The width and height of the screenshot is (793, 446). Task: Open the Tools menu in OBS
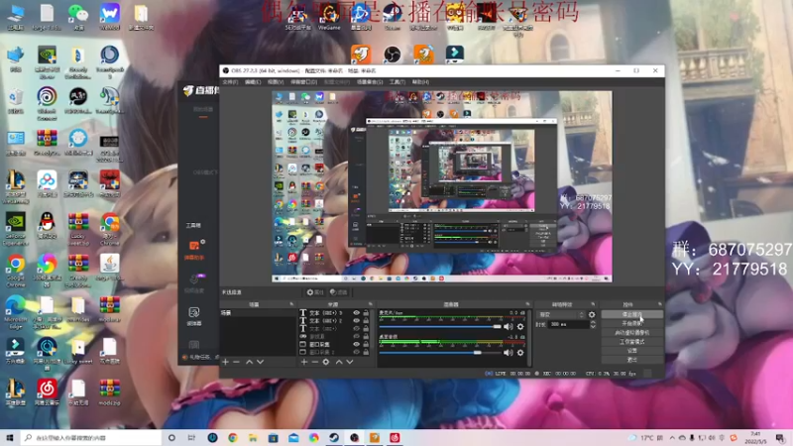(x=397, y=82)
